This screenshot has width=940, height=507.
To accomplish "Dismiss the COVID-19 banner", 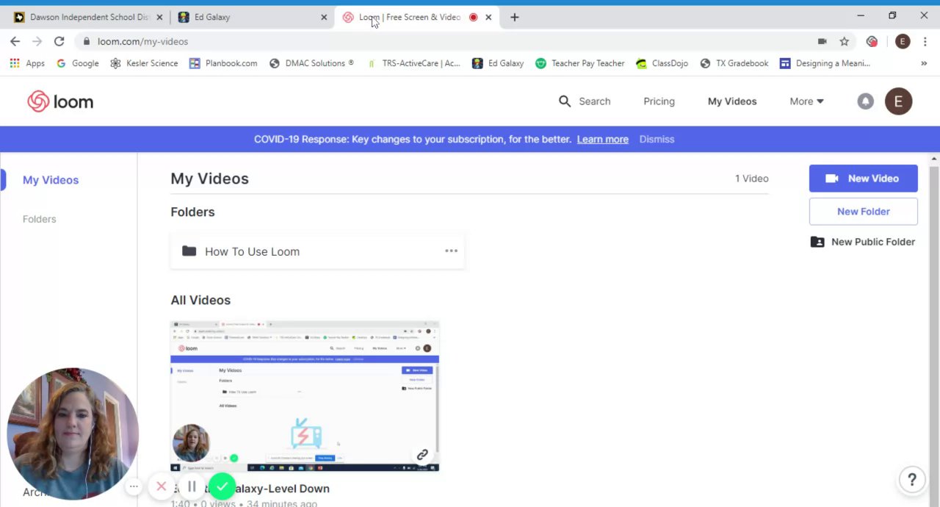I will click(657, 139).
